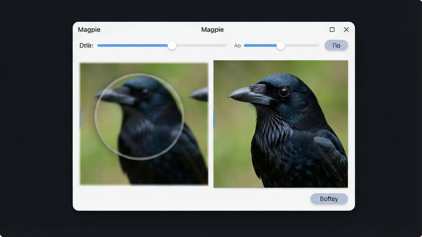Click the slider handle next to Driiɪ label

click(x=172, y=45)
